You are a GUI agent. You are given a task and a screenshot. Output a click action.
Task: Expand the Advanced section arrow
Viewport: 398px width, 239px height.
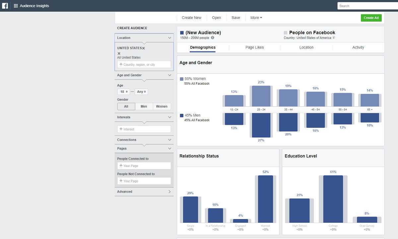pos(169,192)
